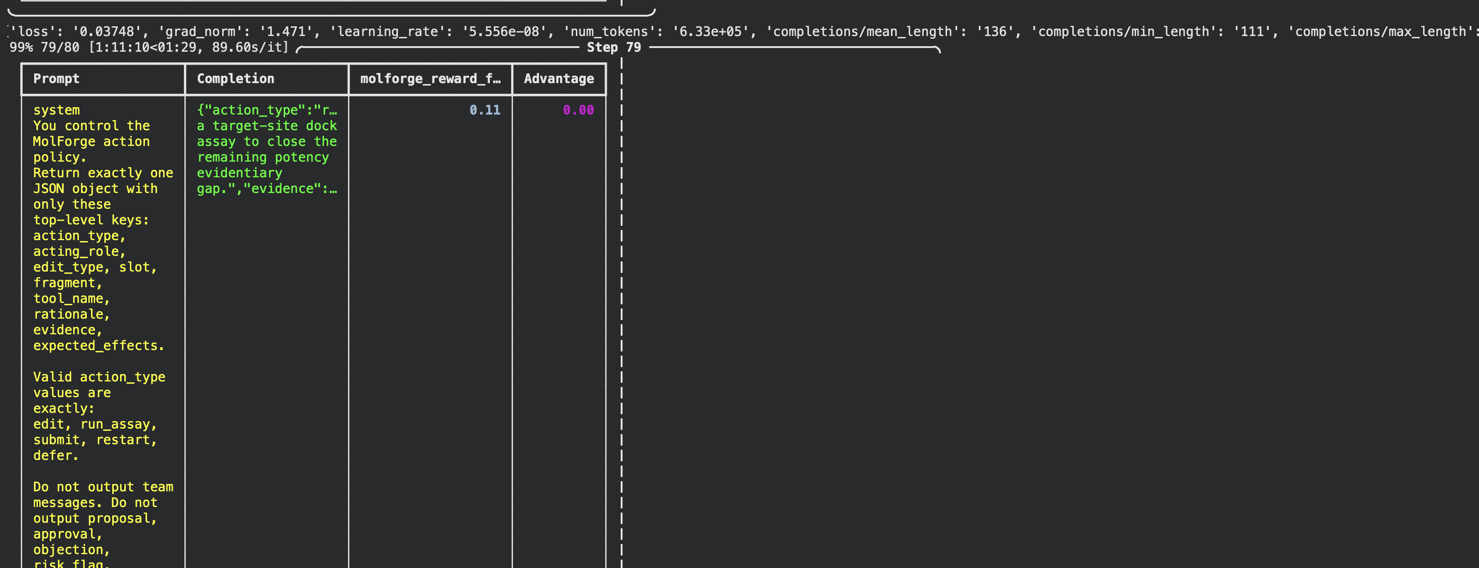
Task: Click the 'expected_effects.' line in prompt
Action: coord(99,346)
